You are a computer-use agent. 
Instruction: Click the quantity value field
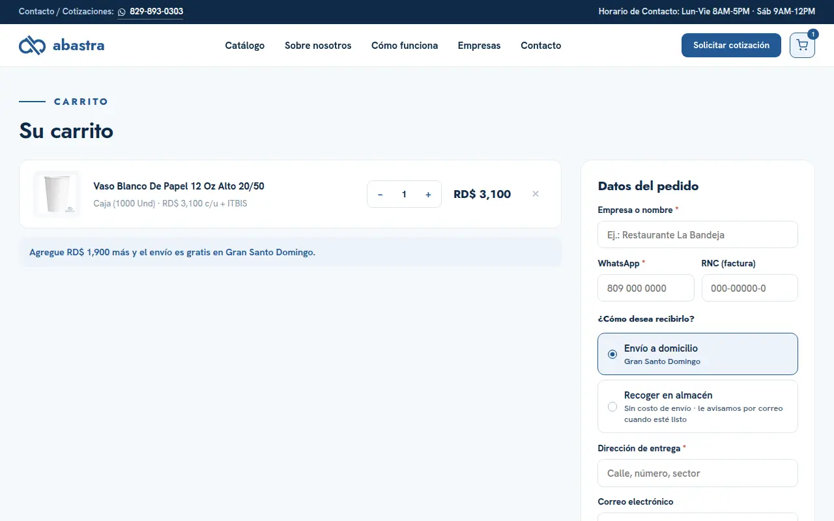404,194
